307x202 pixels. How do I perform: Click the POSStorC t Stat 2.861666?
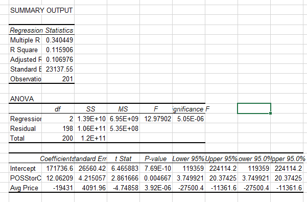click(x=125, y=178)
